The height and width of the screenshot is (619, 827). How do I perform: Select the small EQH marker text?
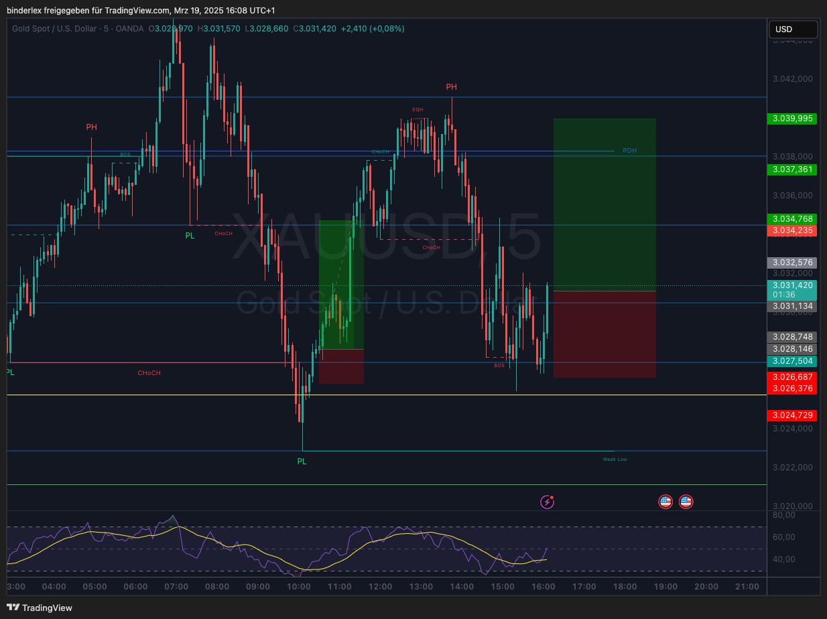coord(418,109)
